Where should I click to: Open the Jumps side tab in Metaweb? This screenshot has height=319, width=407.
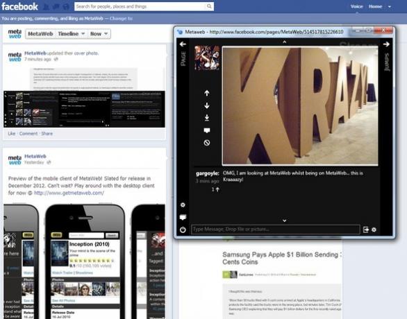387,62
